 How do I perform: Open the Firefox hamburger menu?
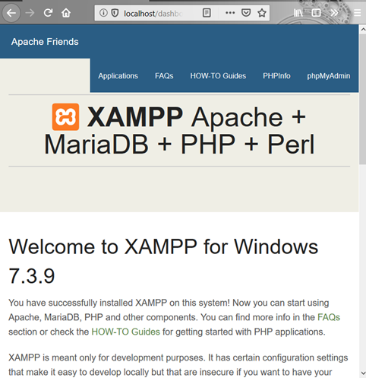pyautogui.click(x=357, y=13)
